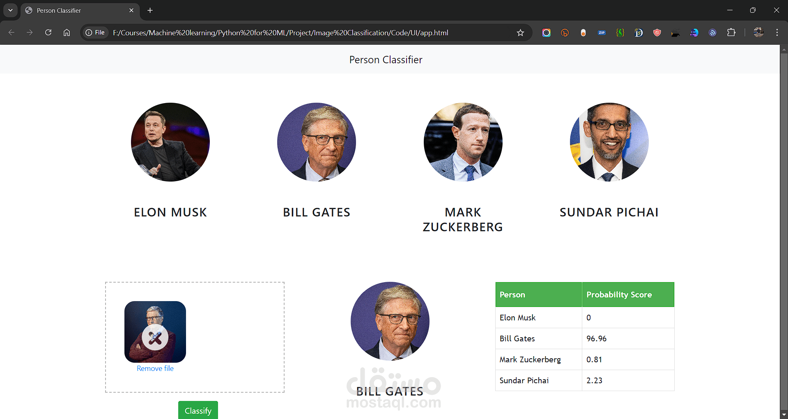Click the white pill toggle extension icon
The width and height of the screenshot is (788, 419).
pyautogui.click(x=583, y=33)
